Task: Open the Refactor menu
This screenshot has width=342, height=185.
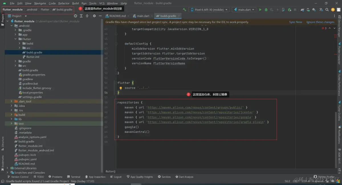Action: click(x=64, y=3)
